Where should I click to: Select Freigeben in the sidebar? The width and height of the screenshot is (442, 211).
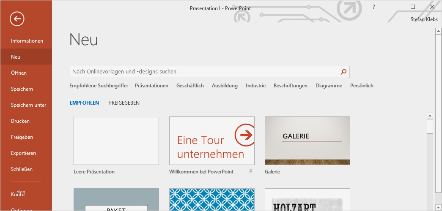point(26,137)
